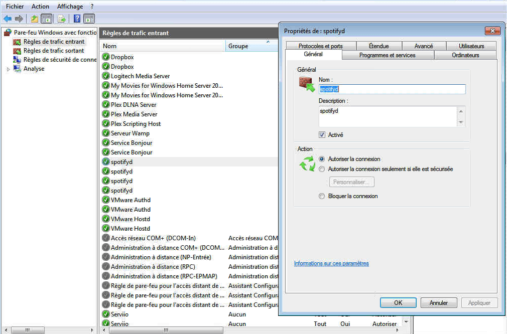This screenshot has width=507, height=334.
Task: Select Administration à distance (RPC-EPMAP) rule
Action: coord(164,276)
